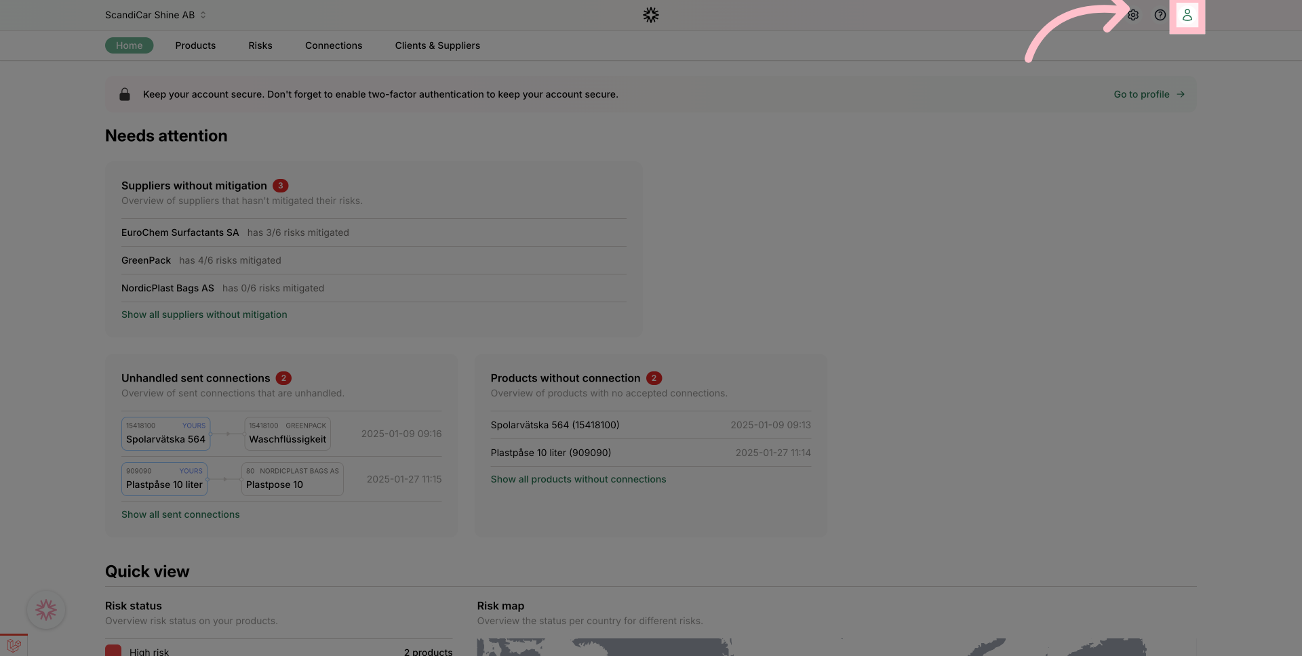The image size is (1302, 656).
Task: Open Show all products without connections
Action: [x=578, y=479]
